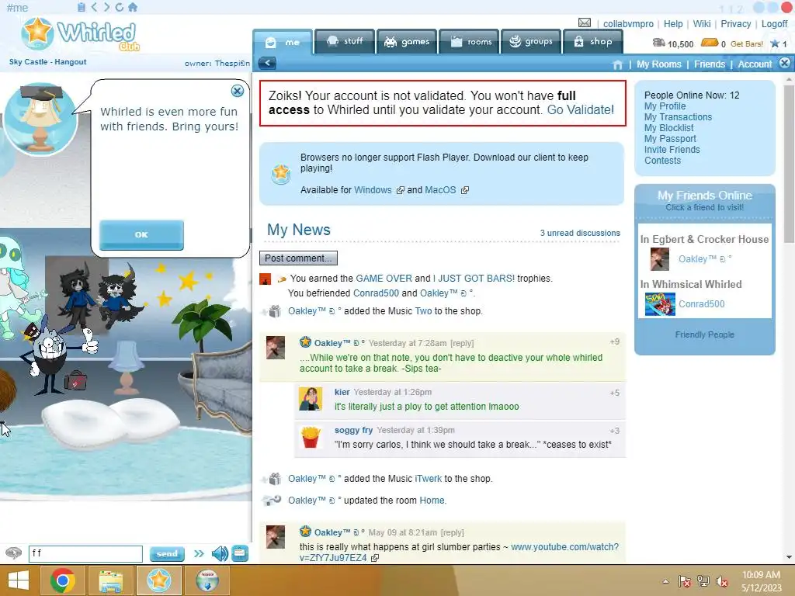
Task: Expand the double-arrow chat toolbar button
Action: (199, 553)
